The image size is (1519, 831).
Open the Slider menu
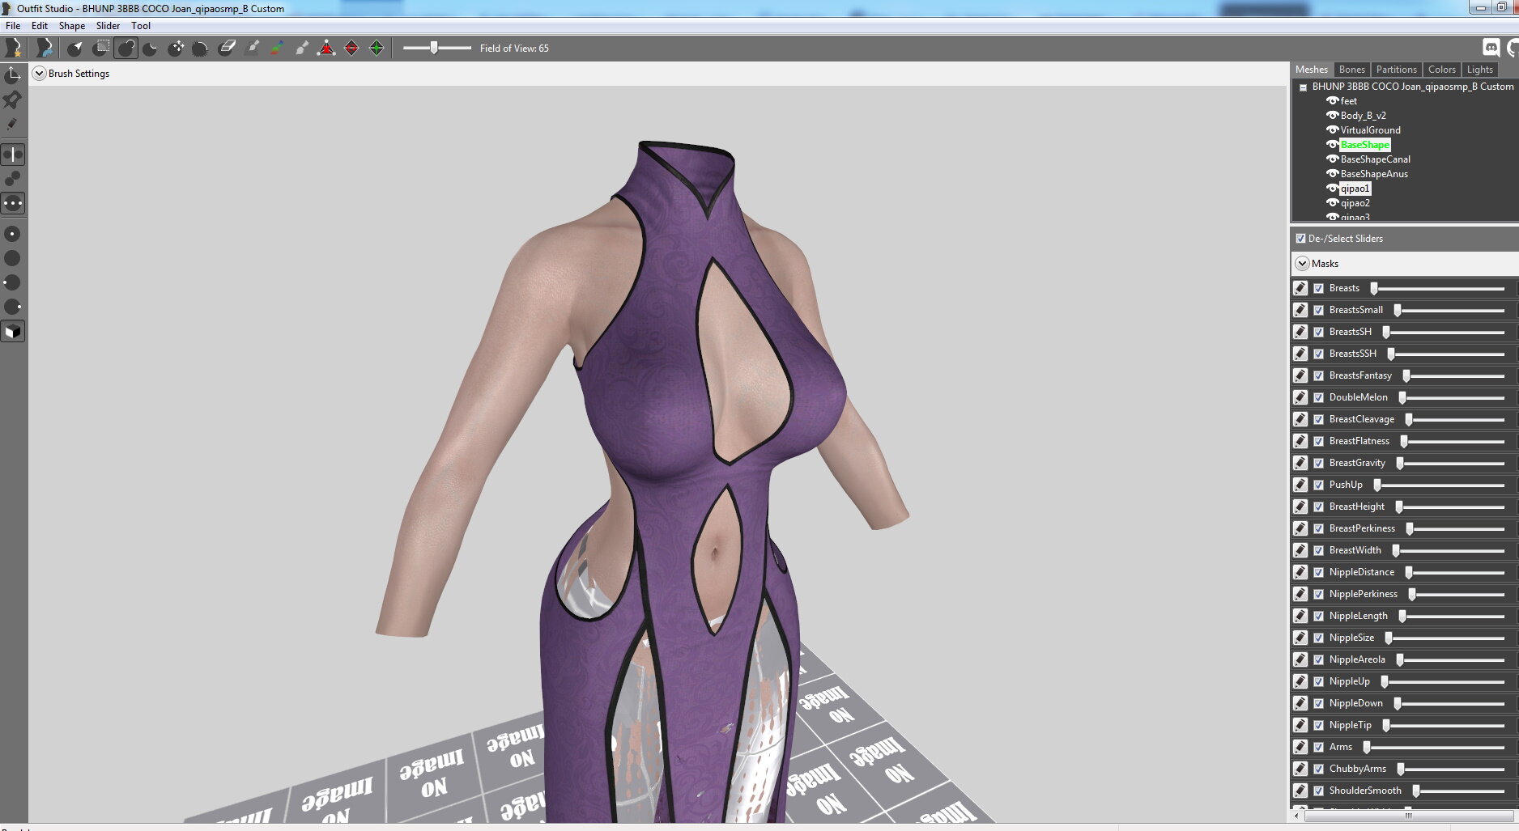(108, 26)
